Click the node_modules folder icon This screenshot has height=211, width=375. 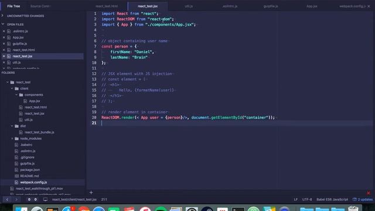point(16,138)
